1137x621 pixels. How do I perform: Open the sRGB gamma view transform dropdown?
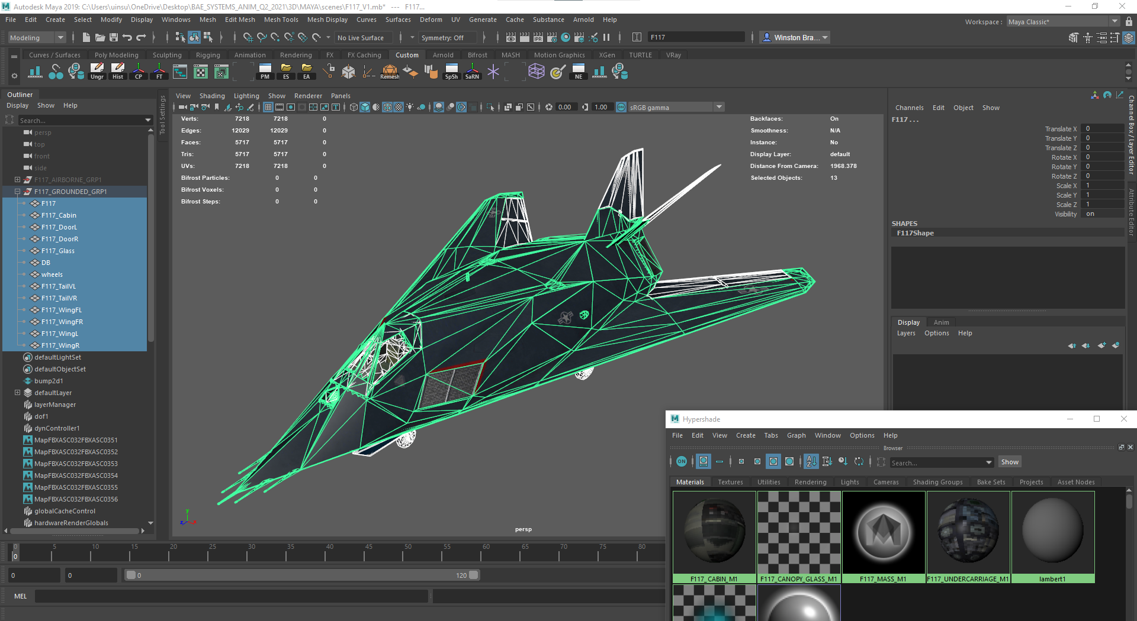click(676, 107)
